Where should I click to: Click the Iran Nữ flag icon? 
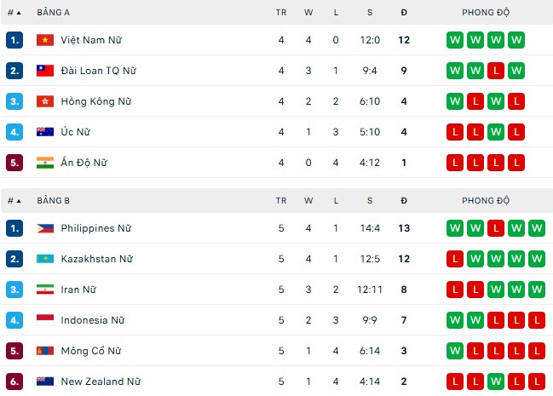tap(45, 290)
